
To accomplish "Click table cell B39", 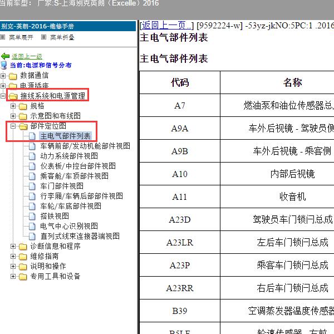I will [180, 311].
